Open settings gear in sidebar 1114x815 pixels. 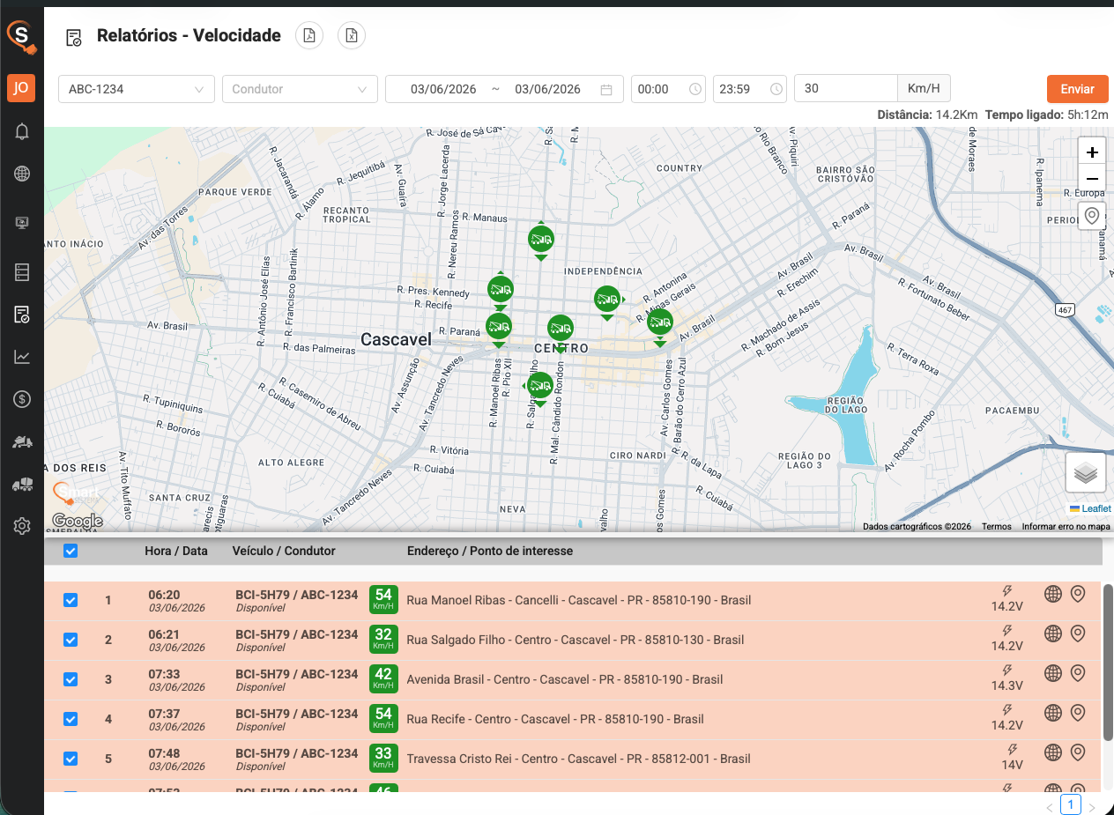pos(22,526)
